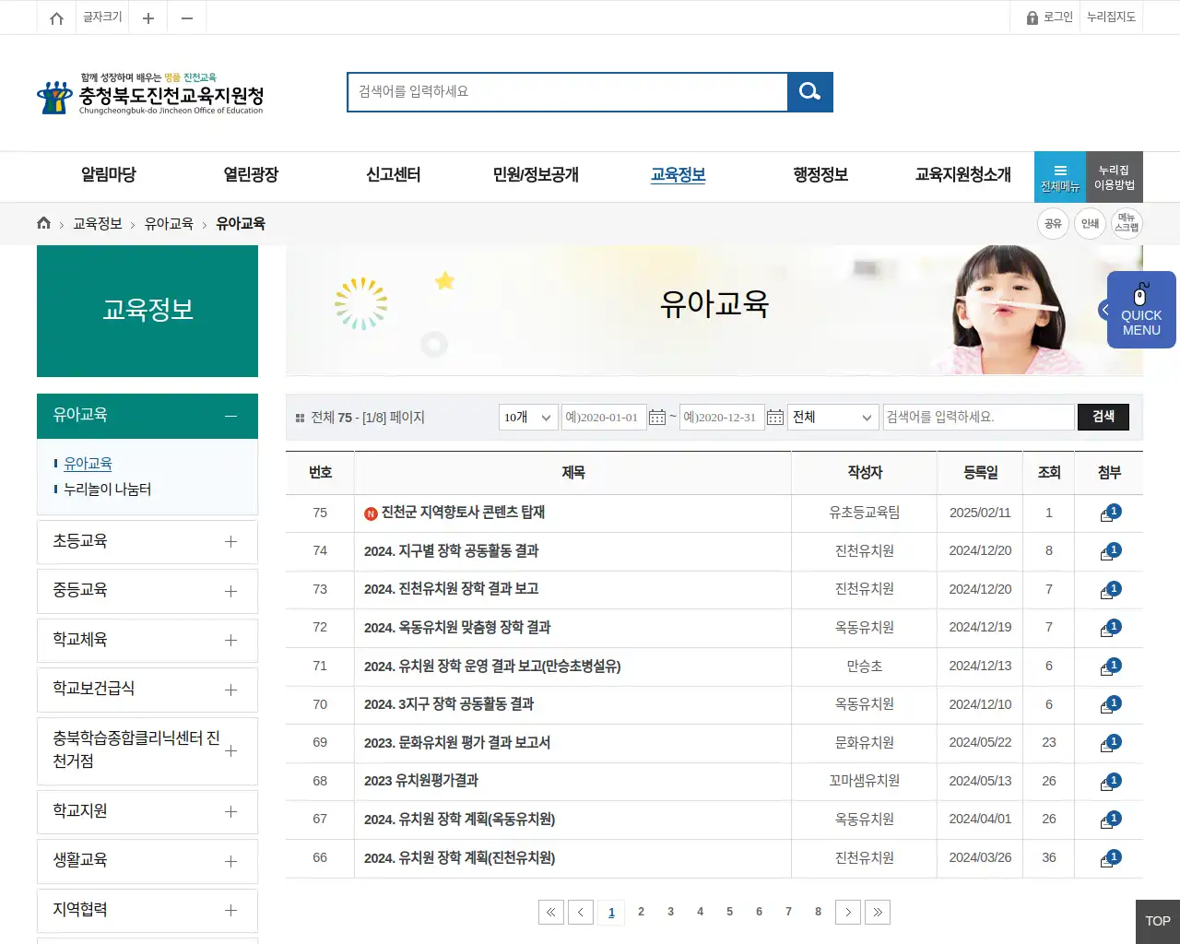The height and width of the screenshot is (944, 1180).
Task: Open the 전체메뉴 hamburger icon
Action: coord(1060,176)
